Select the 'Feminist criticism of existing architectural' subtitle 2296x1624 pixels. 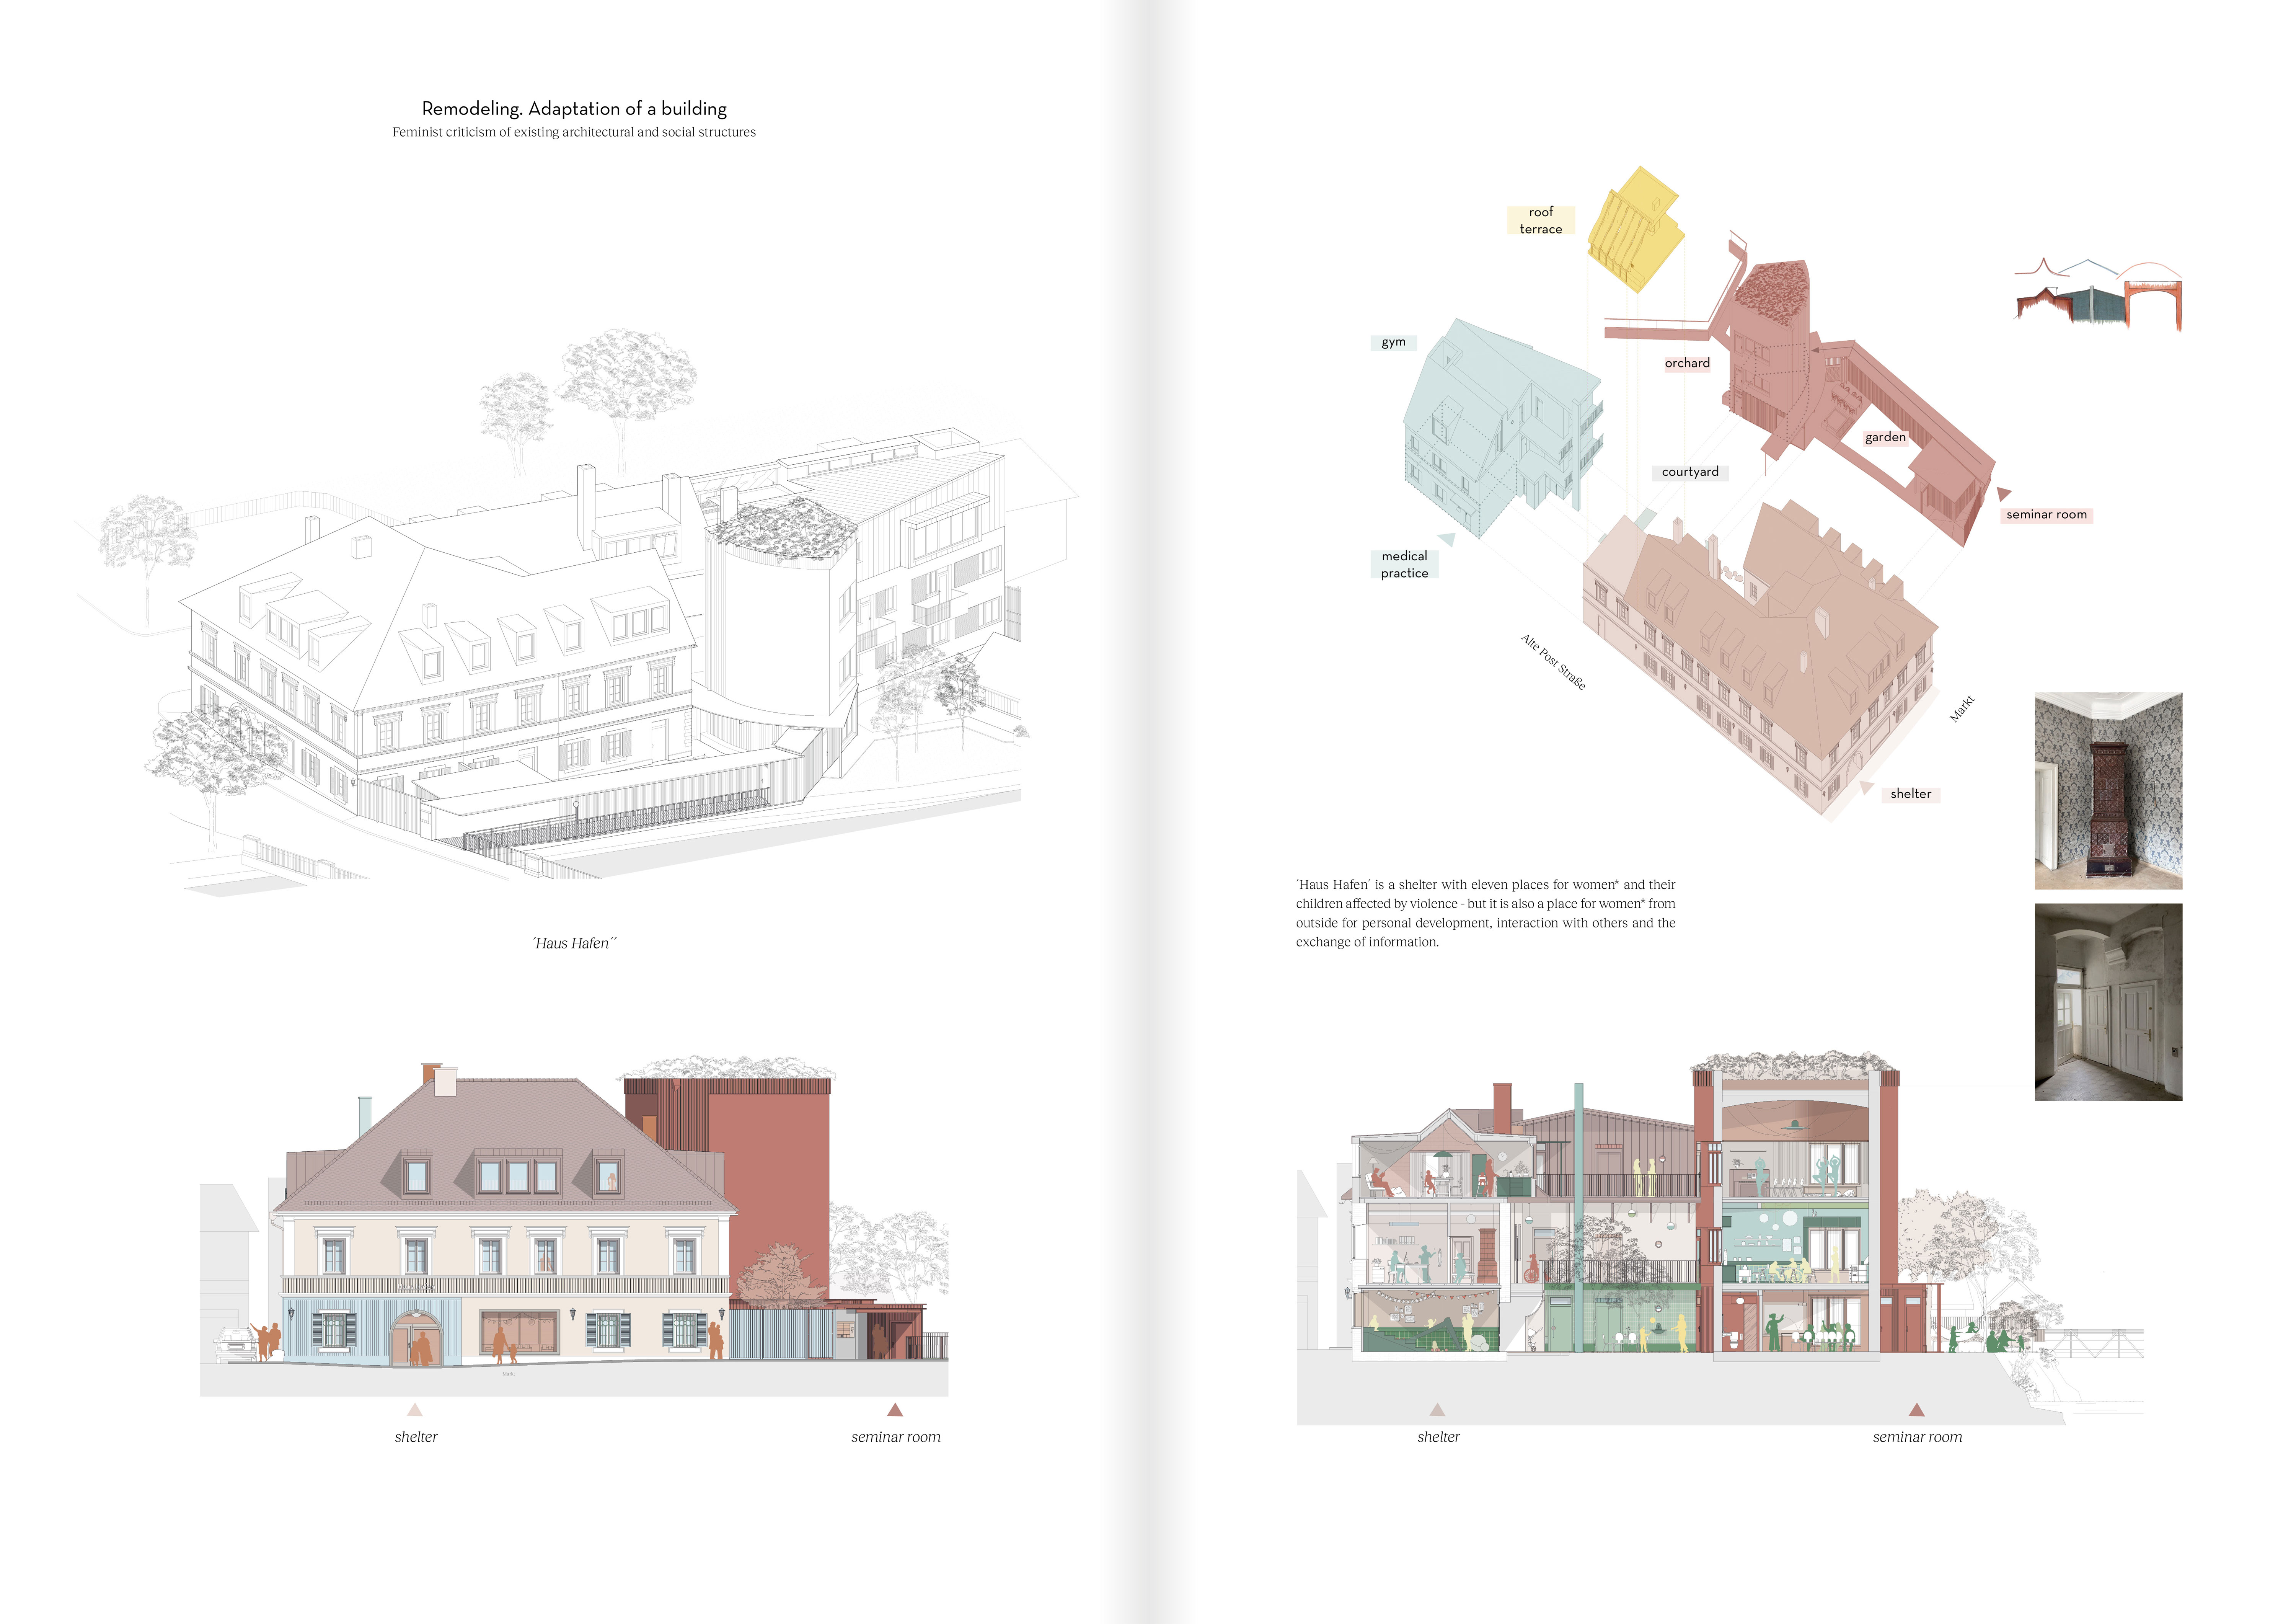click(574, 132)
